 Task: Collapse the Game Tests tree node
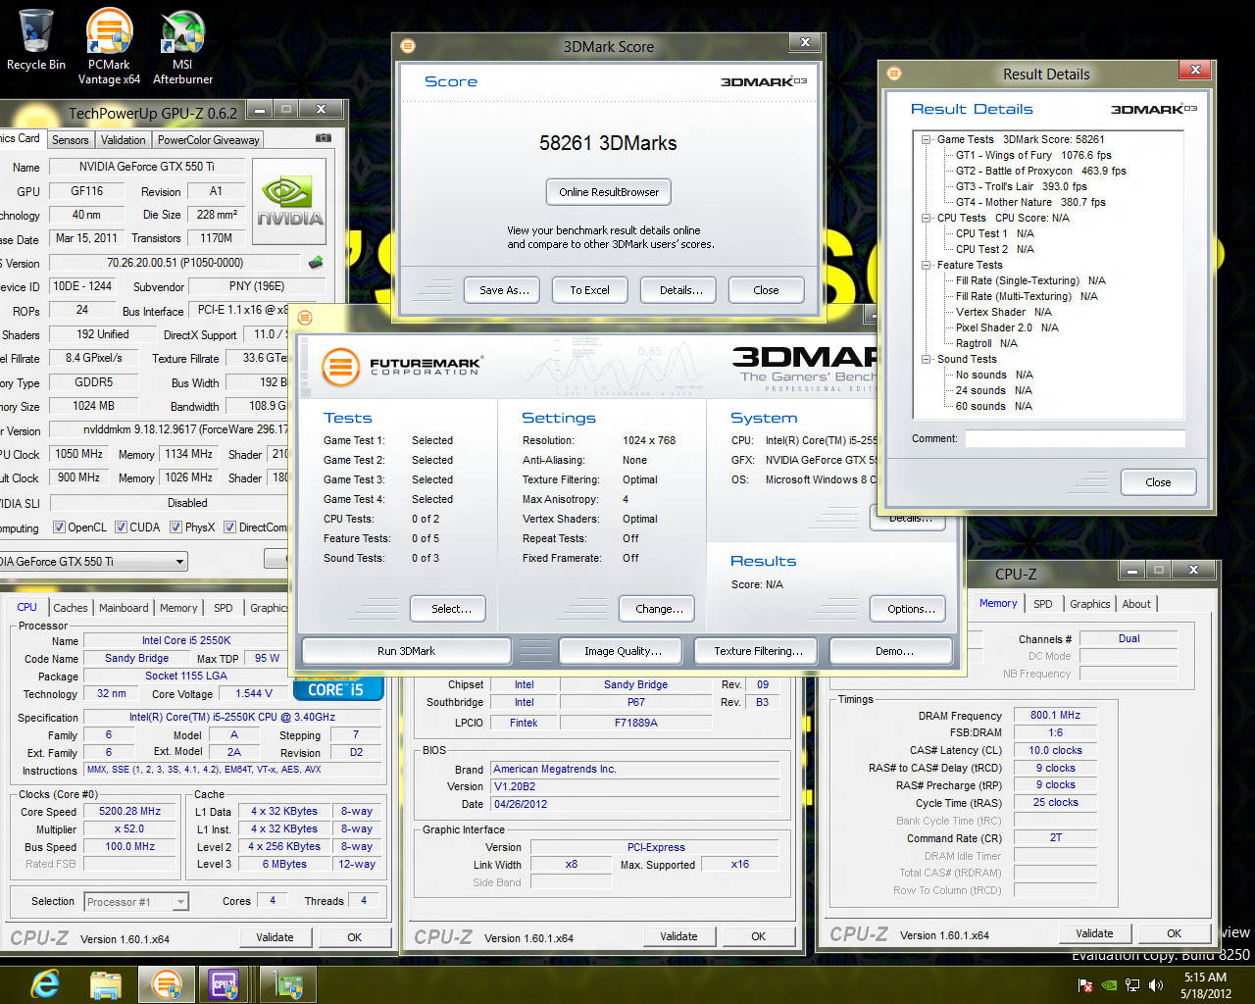click(x=926, y=139)
